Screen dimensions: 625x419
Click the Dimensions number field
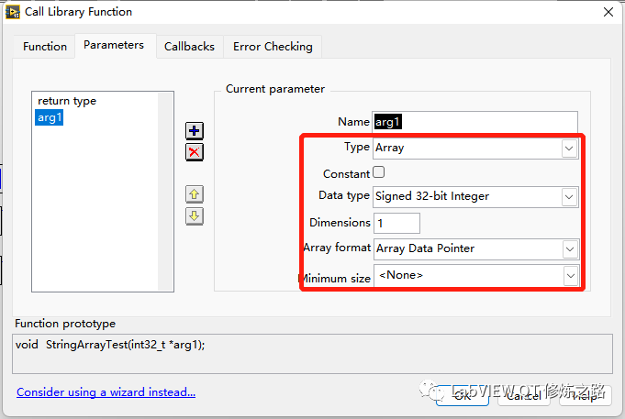coord(396,223)
